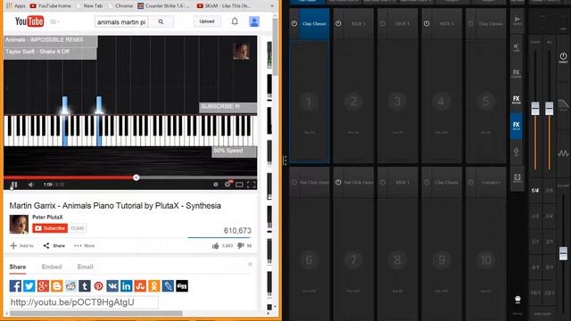Click the YouTube logo
This screenshot has width=571, height=321.
[29, 21]
